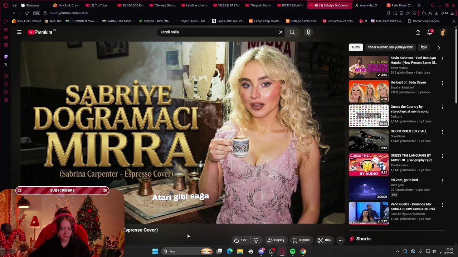Open GUESS THE LANGUAGE BY AUDIO title
Viewport: 458px width, 257px height.
click(x=411, y=158)
